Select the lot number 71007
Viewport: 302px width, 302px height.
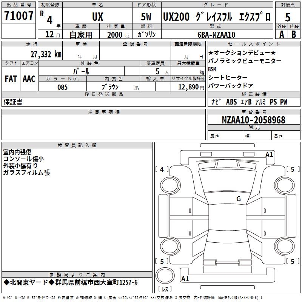(x=19, y=16)
